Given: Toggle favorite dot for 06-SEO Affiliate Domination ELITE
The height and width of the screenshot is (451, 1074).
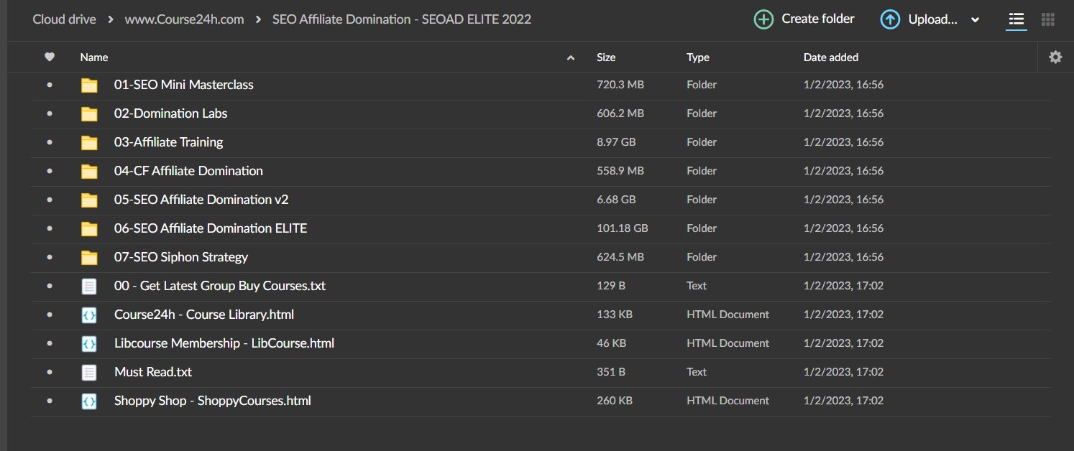Looking at the screenshot, I should (50, 228).
